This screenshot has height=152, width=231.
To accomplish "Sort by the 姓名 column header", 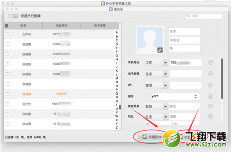I will click(x=23, y=26).
